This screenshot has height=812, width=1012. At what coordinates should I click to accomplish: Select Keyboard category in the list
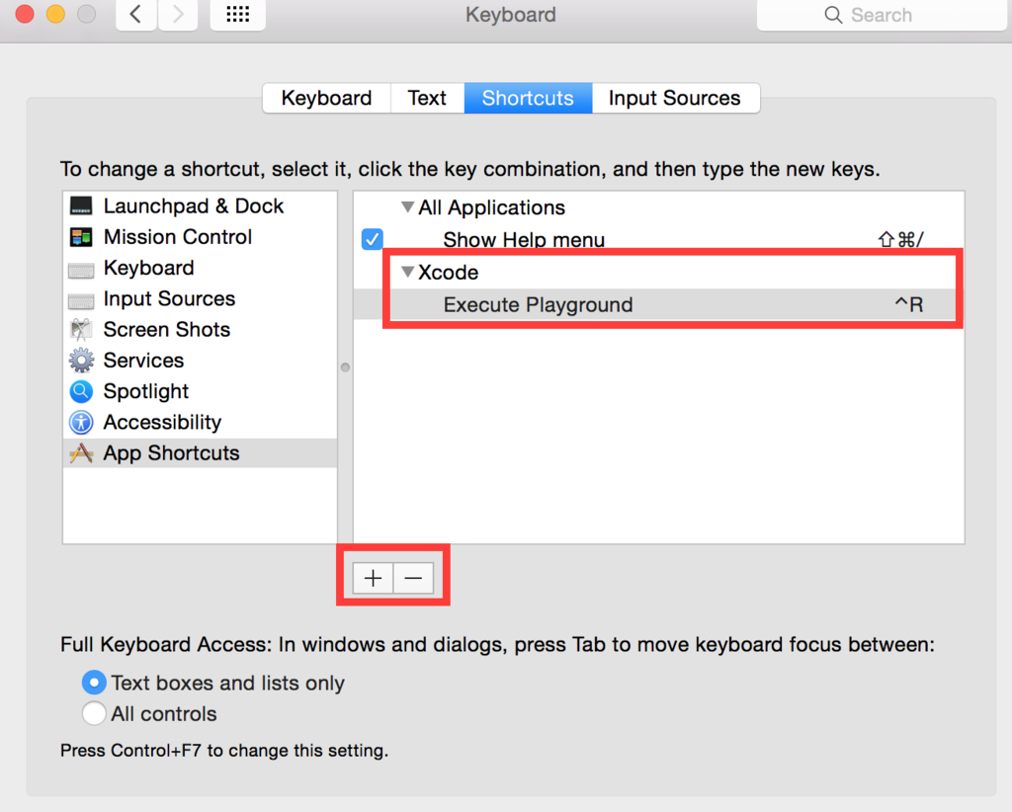point(200,268)
